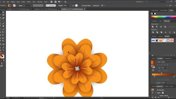Screen dimensions: 176x99
Task: Select the Paintbrush tool in toolbox
Action: pyautogui.click(x=3, y=23)
